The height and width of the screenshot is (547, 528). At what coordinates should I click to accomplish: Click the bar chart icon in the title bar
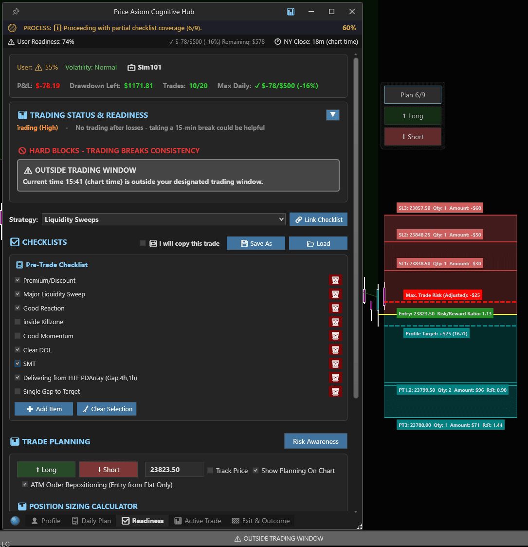291,12
